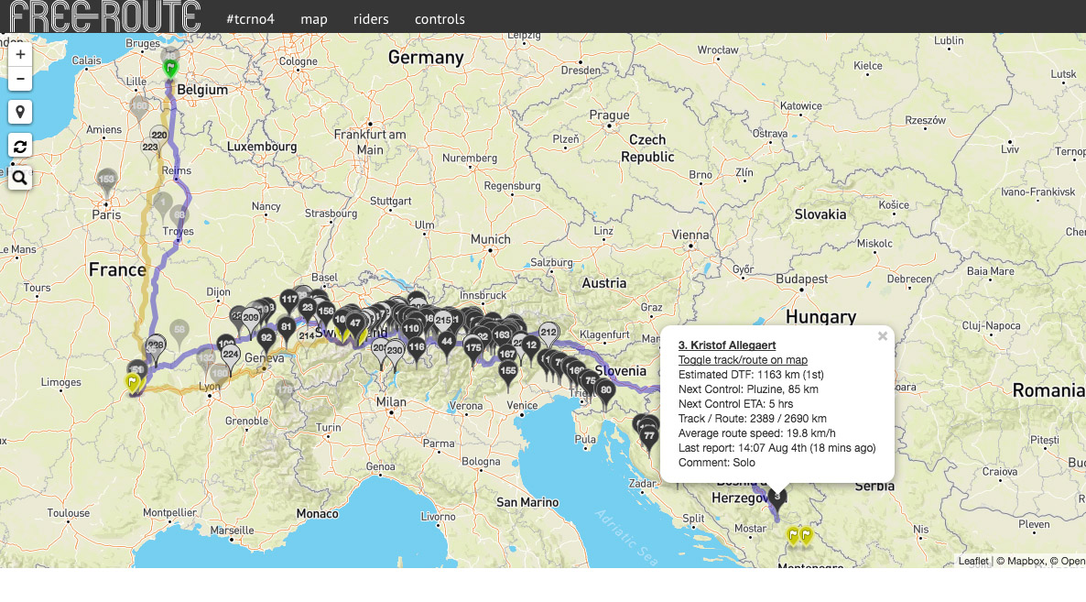Toggle track/route on map for Kristof
1086x602 pixels.
point(743,360)
